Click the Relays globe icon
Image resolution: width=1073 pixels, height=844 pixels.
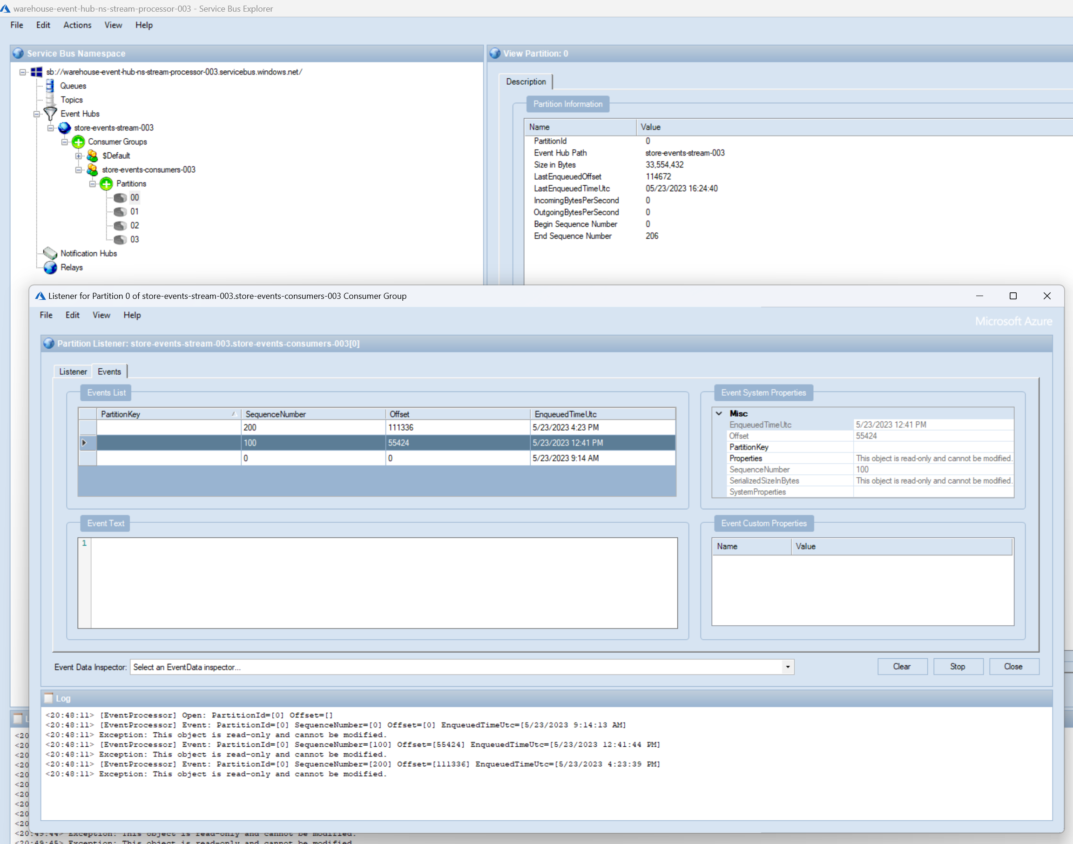coord(50,267)
